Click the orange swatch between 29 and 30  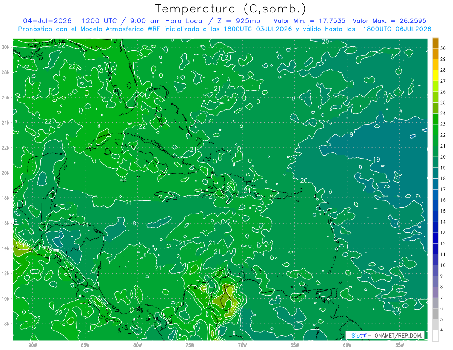(x=435, y=54)
